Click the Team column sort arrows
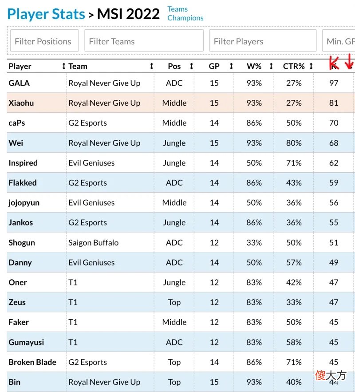The image size is (355, 392). [151, 66]
